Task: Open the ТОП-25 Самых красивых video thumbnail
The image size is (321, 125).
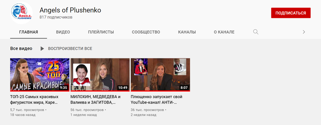Action: click(x=40, y=75)
